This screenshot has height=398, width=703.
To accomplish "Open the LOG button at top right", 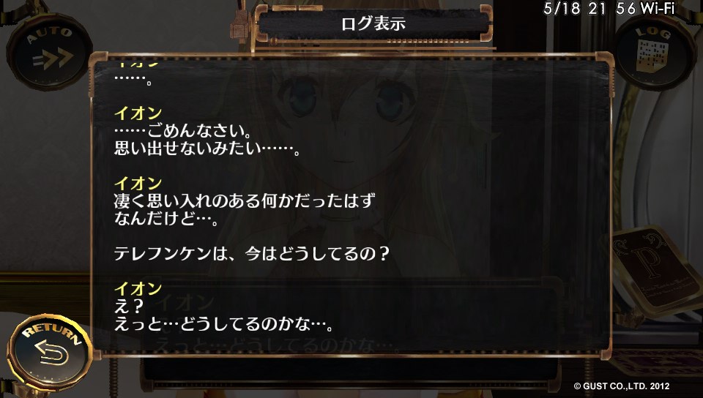I will (x=654, y=53).
